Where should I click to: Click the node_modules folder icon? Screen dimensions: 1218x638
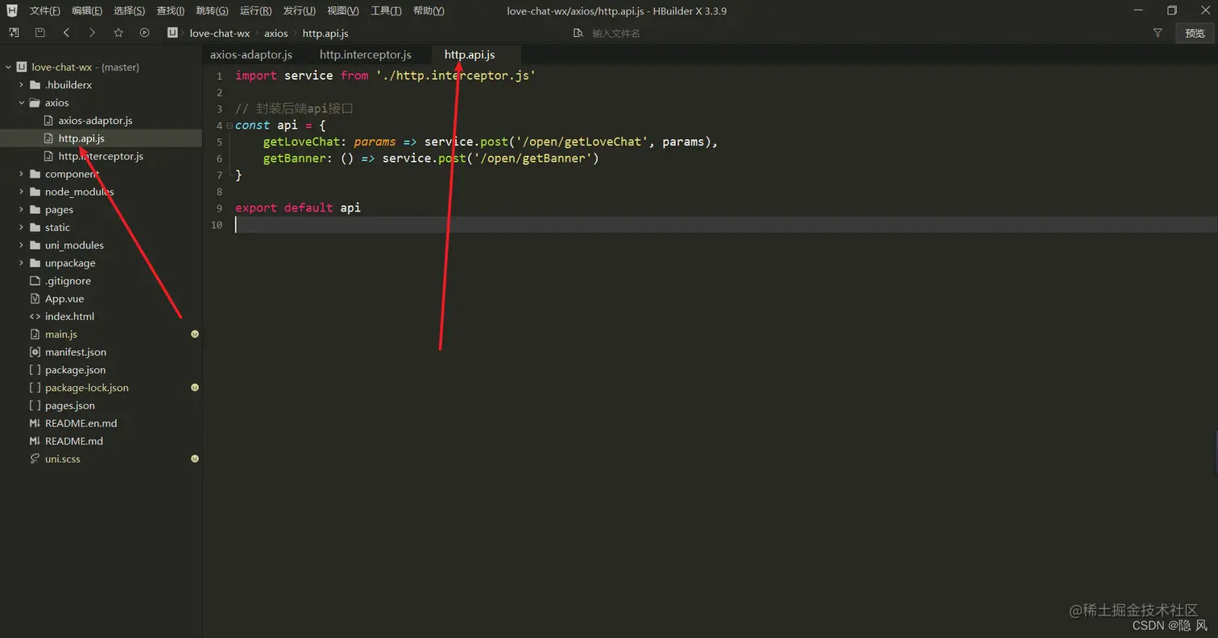(x=35, y=191)
